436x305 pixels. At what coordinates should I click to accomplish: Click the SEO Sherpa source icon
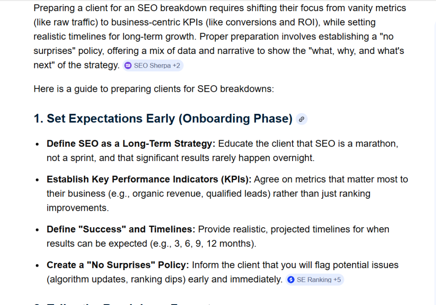click(x=128, y=66)
